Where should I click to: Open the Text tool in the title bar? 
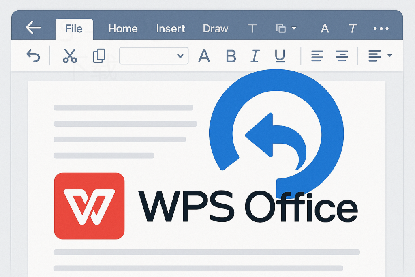(252, 28)
